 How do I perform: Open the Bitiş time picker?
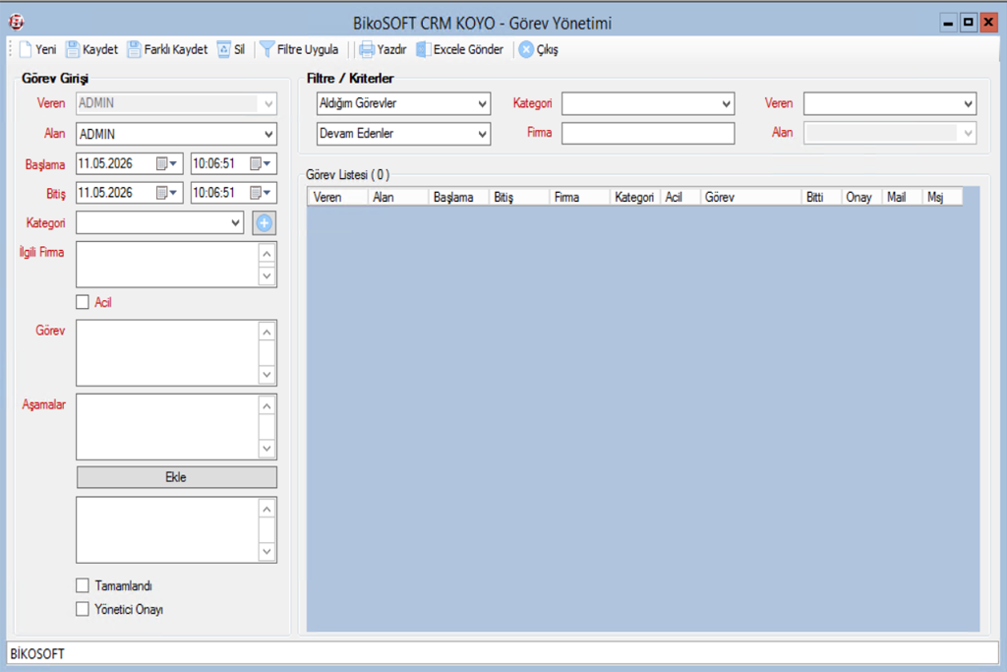[260, 193]
